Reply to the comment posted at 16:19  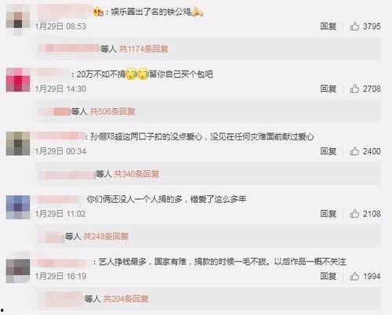coord(328,276)
